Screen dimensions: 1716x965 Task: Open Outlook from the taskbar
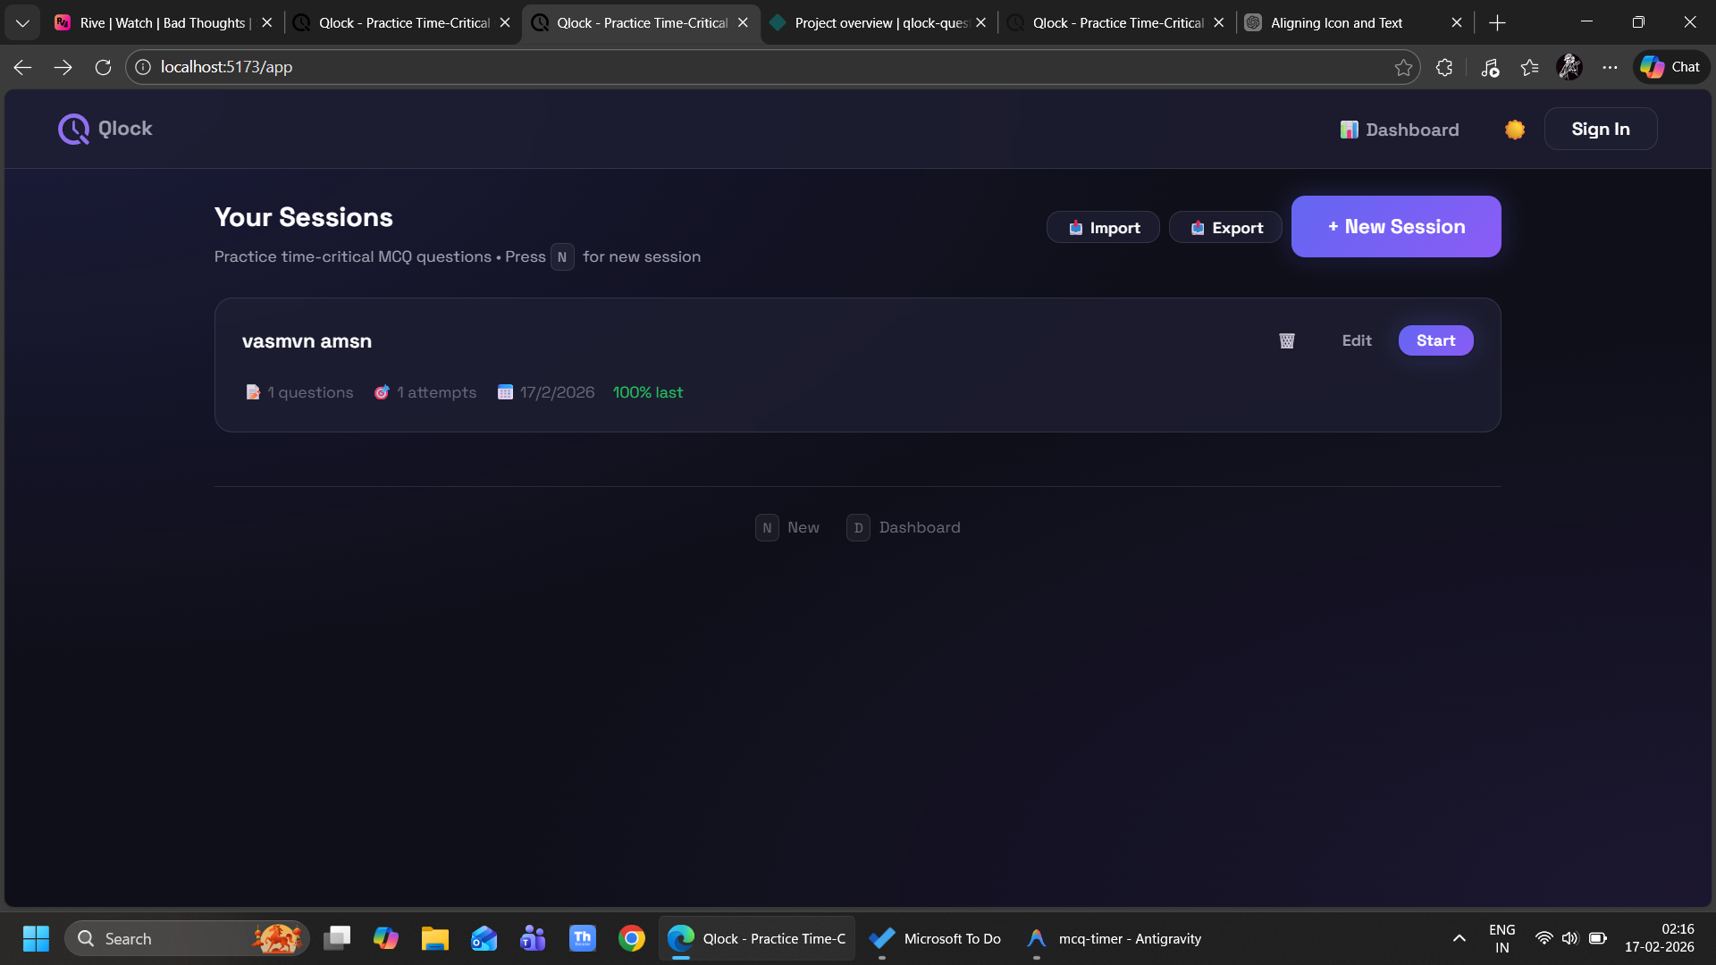click(x=484, y=938)
